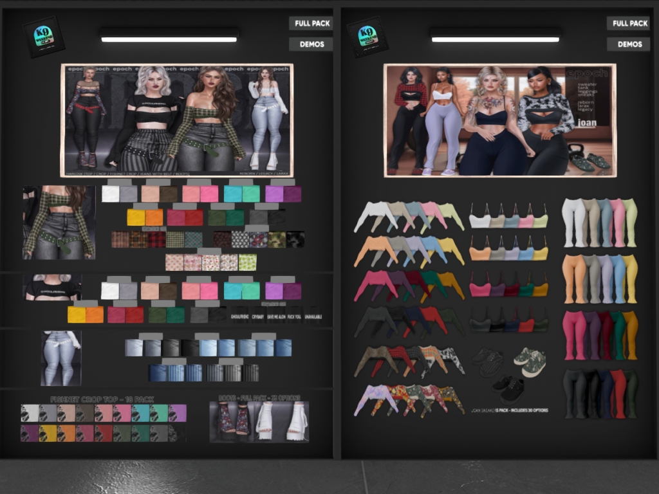Select the white tank top
The height and width of the screenshot is (494, 659).
pyautogui.click(x=480, y=220)
